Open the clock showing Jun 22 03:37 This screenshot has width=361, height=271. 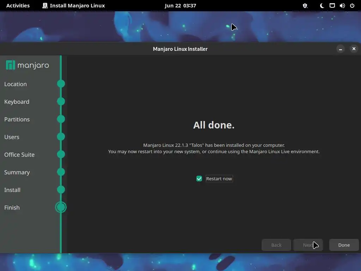(180, 6)
